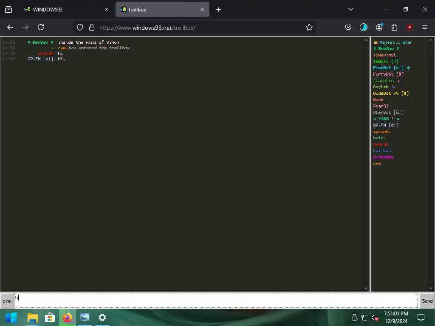Select FurryBot [&] in user list
The image size is (435, 326).
[x=388, y=74]
